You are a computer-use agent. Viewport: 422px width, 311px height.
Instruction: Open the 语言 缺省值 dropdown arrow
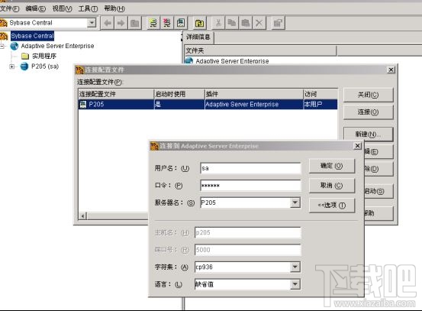[295, 284]
